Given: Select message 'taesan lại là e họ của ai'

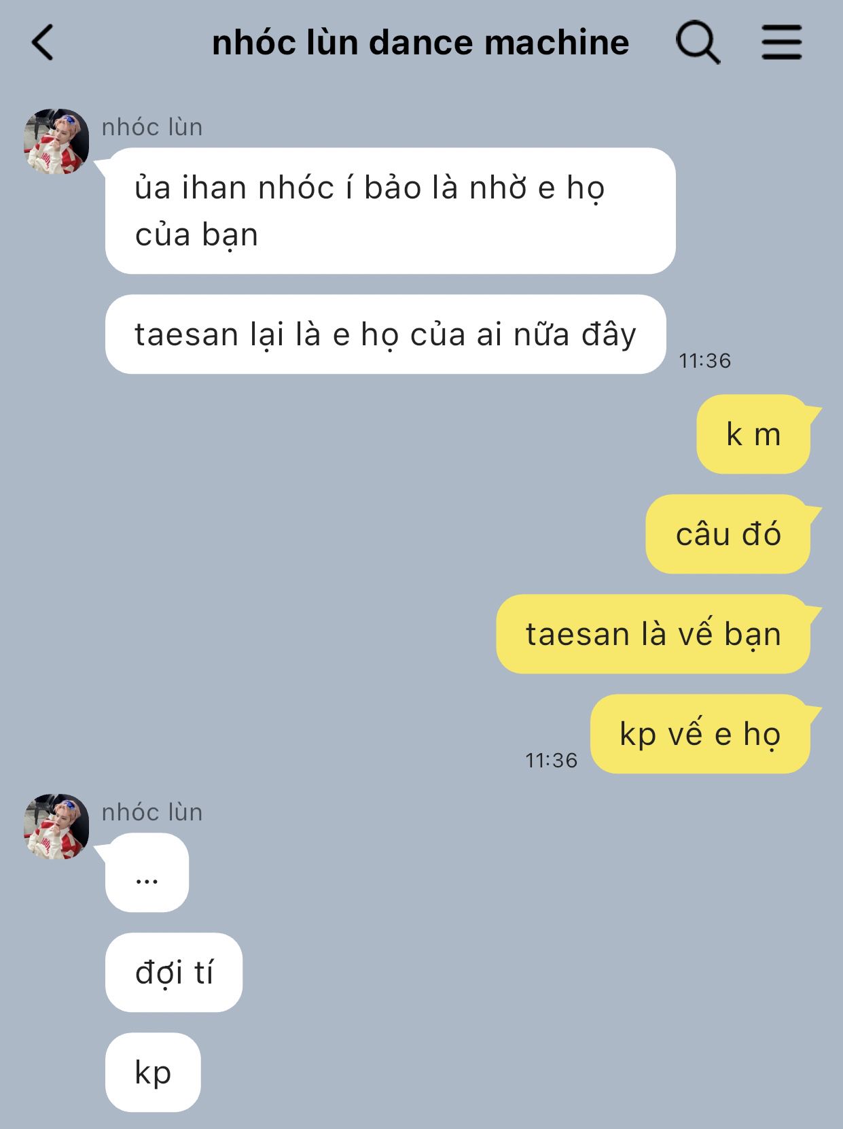Looking at the screenshot, I should coord(385,334).
